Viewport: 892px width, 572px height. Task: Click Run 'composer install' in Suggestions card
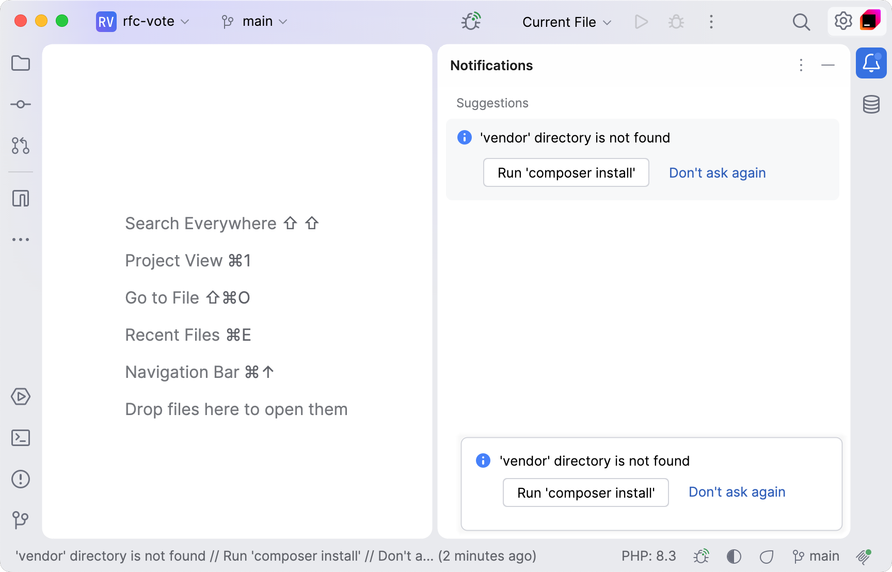tap(566, 172)
